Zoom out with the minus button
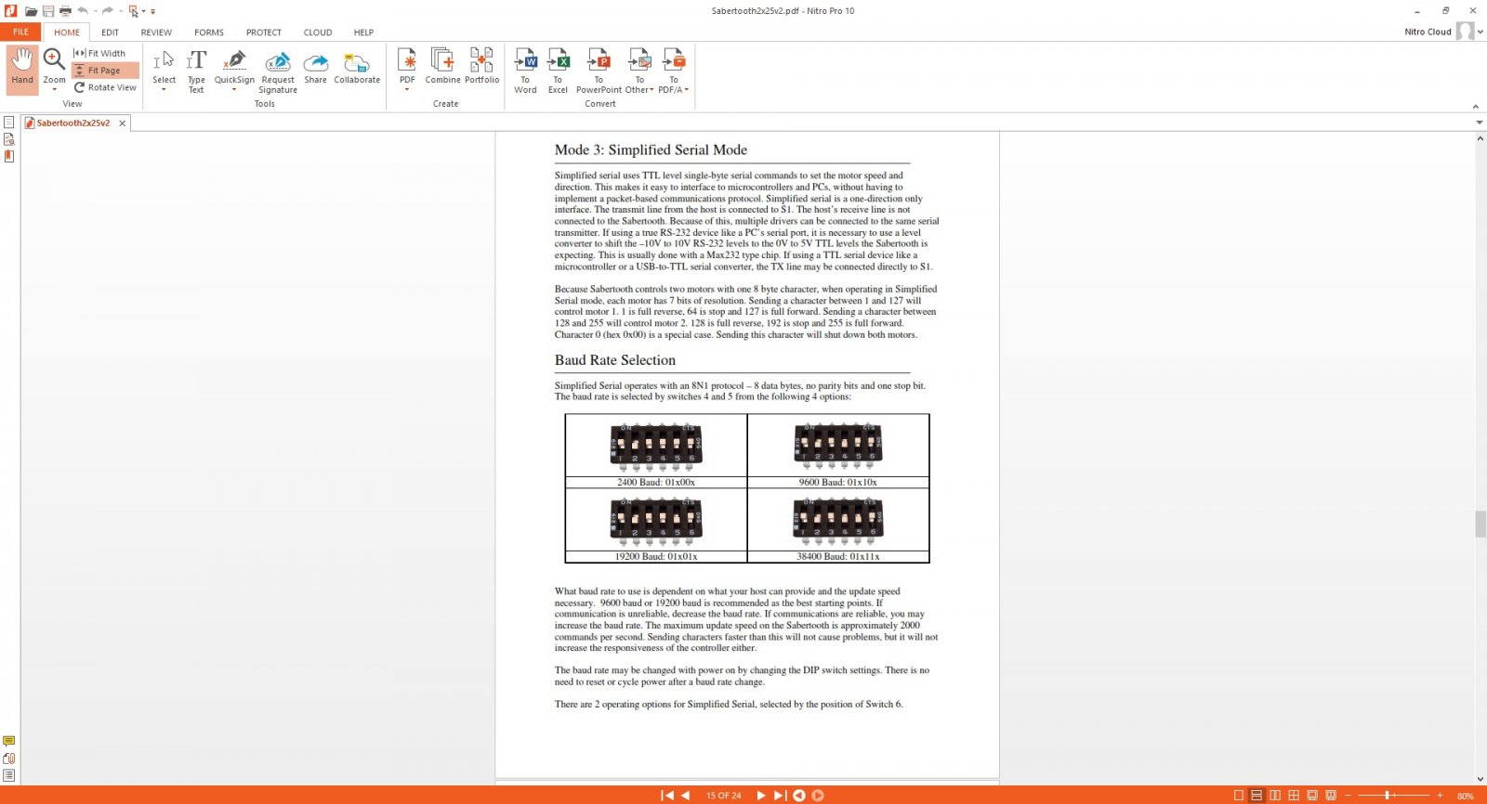Viewport: 1487px width, 804px height. 1348,796
